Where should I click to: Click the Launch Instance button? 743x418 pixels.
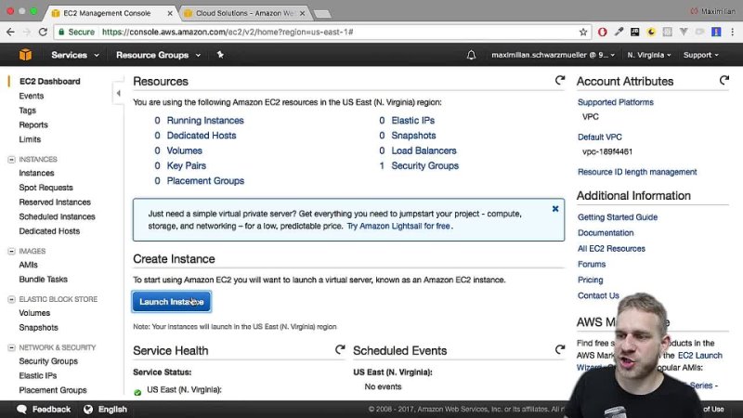(172, 302)
